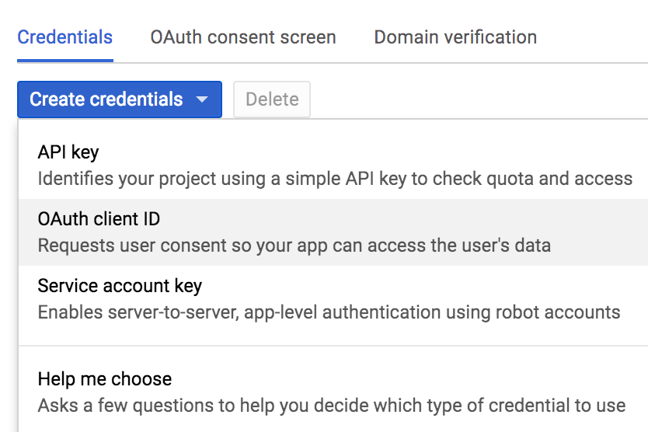648x432 pixels.
Task: Click the Help me choose option
Action: [333, 392]
